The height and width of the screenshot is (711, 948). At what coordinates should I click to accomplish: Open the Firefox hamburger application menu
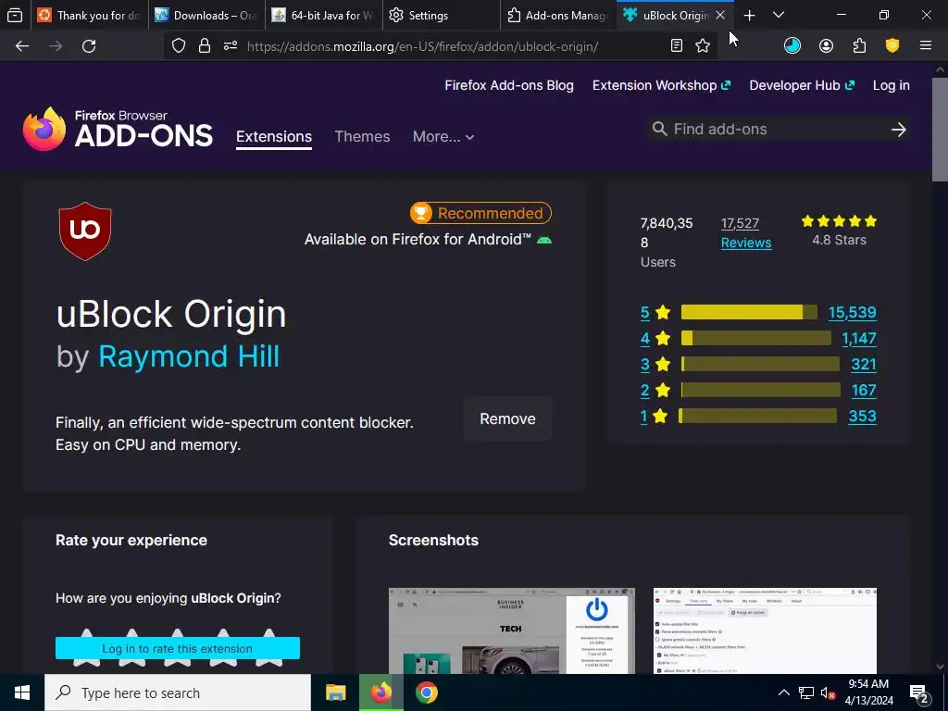coord(926,46)
